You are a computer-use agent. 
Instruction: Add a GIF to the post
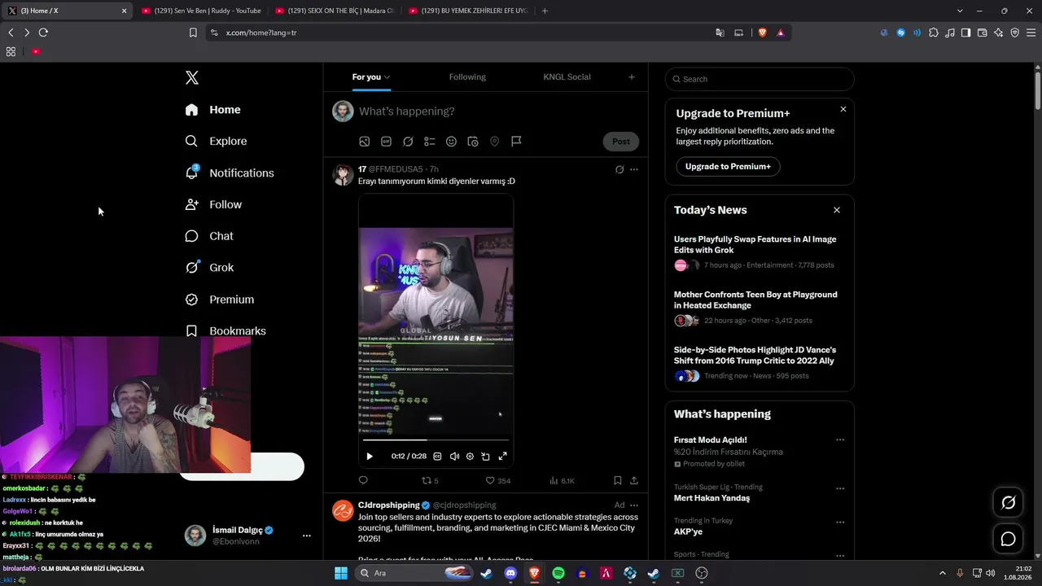[386, 142]
